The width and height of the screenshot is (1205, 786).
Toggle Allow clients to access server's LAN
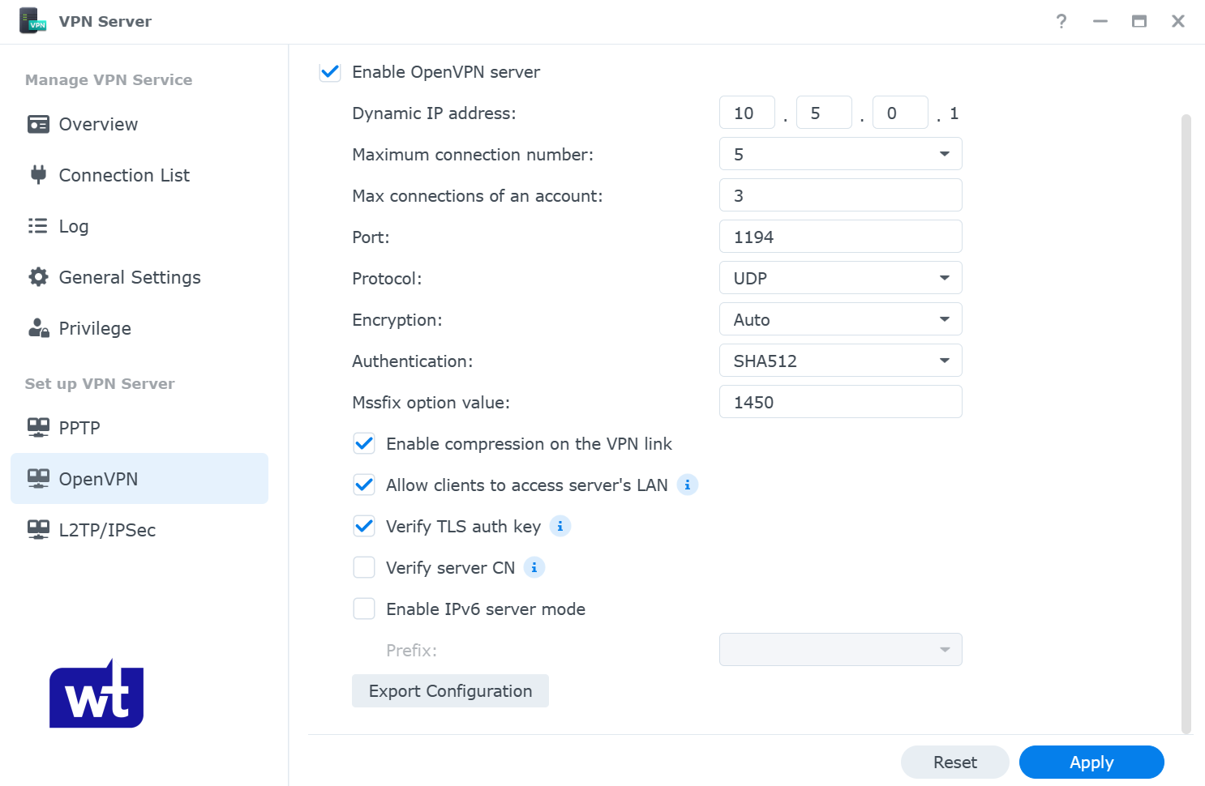364,485
